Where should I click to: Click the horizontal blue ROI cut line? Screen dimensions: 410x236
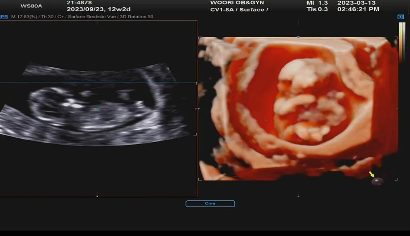[98, 82]
